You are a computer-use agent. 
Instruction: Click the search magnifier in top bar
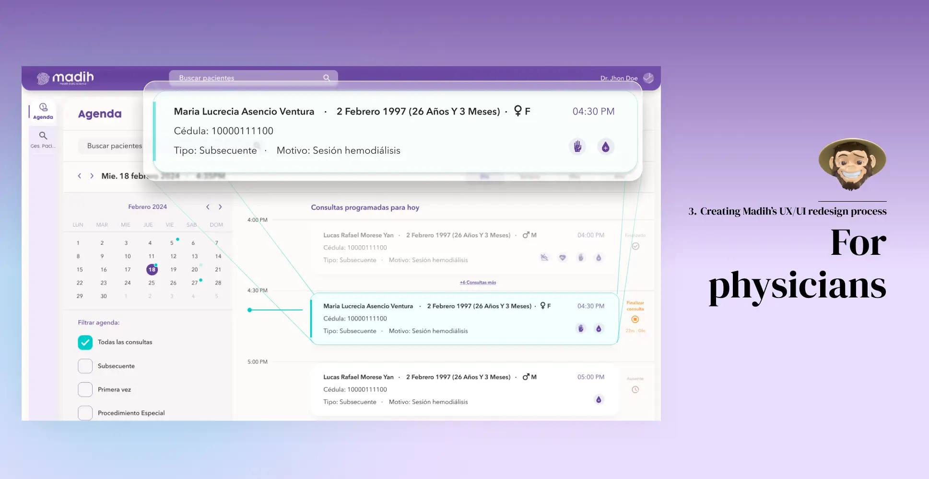[327, 78]
